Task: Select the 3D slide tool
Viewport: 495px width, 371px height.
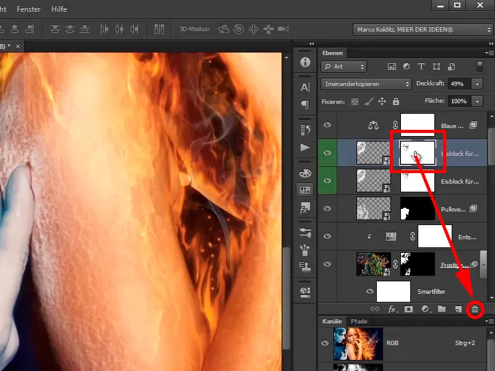Action: tap(269, 29)
